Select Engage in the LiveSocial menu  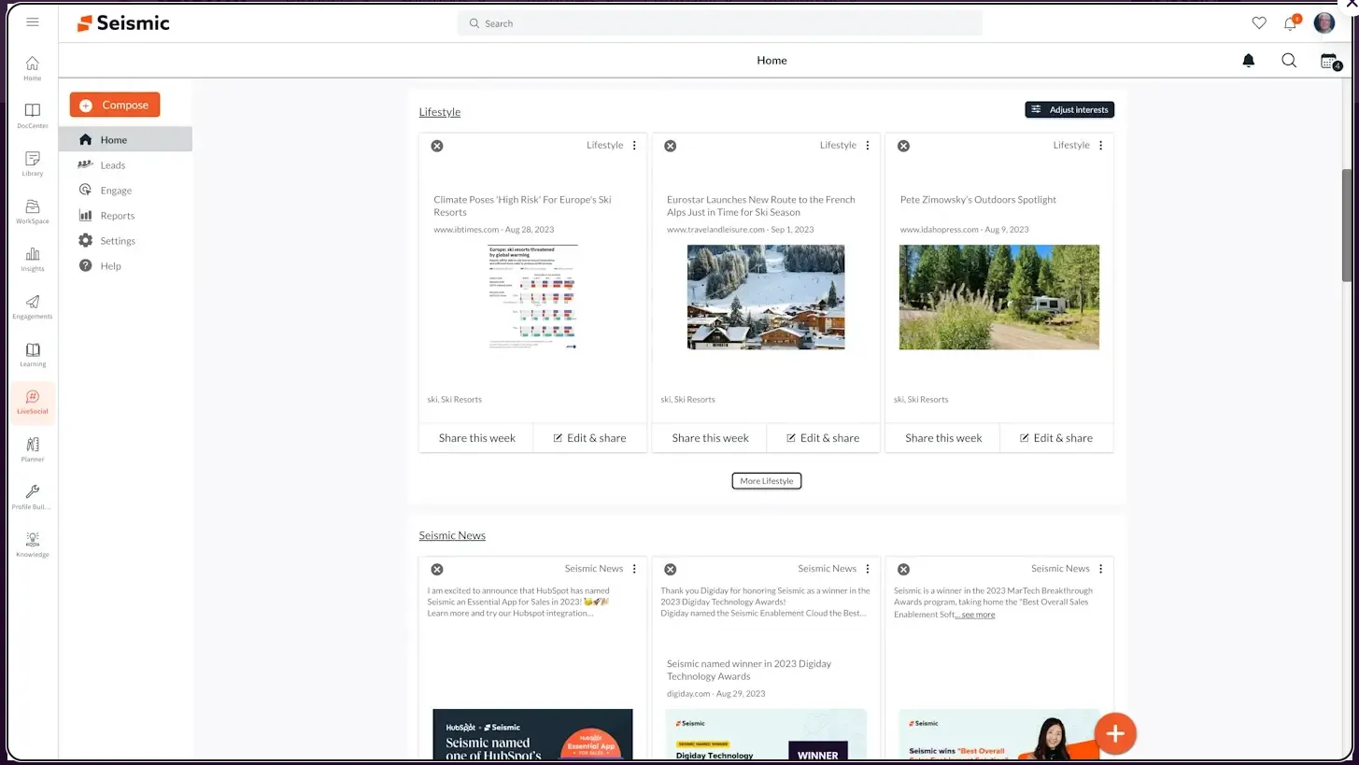[x=125, y=191]
